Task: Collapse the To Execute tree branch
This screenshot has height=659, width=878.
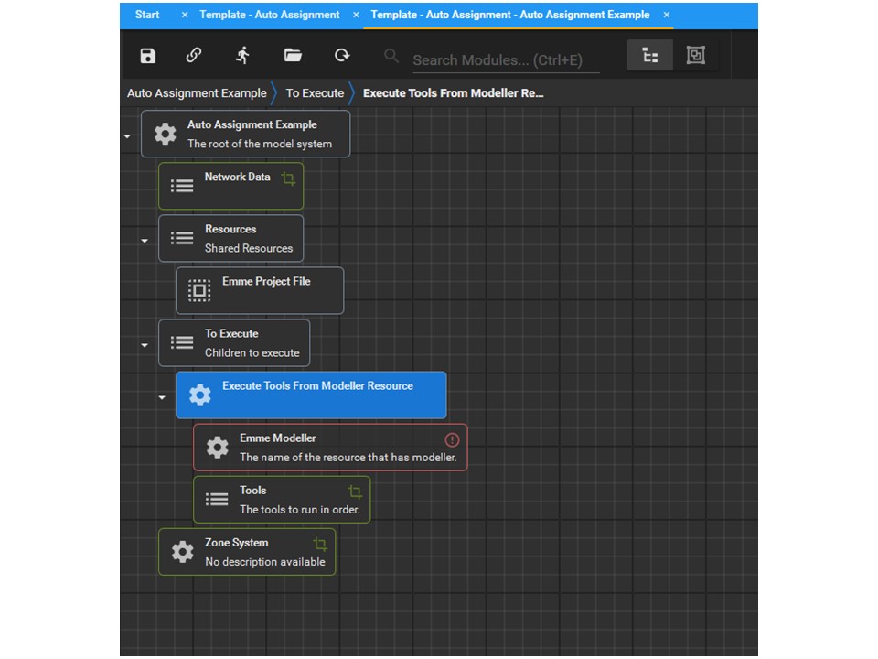Action: [x=144, y=343]
